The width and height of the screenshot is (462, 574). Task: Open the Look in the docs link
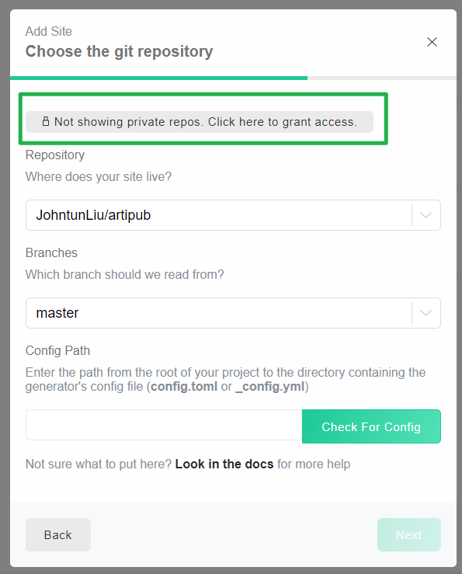pos(224,464)
